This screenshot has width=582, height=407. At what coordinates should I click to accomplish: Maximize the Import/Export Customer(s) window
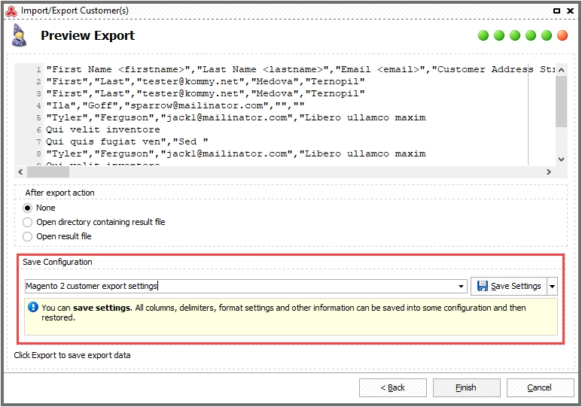coord(556,11)
